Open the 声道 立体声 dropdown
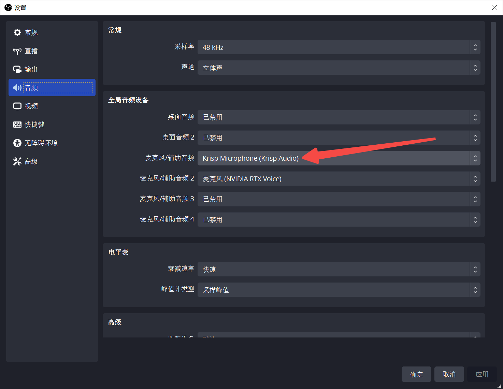The height and width of the screenshot is (389, 503). (339, 68)
